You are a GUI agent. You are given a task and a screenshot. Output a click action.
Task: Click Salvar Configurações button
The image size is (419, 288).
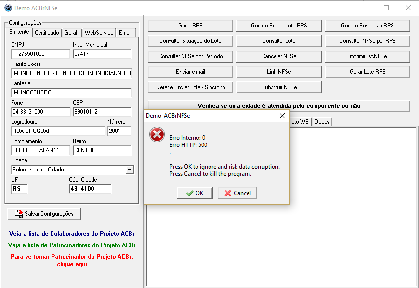pyautogui.click(x=44, y=214)
